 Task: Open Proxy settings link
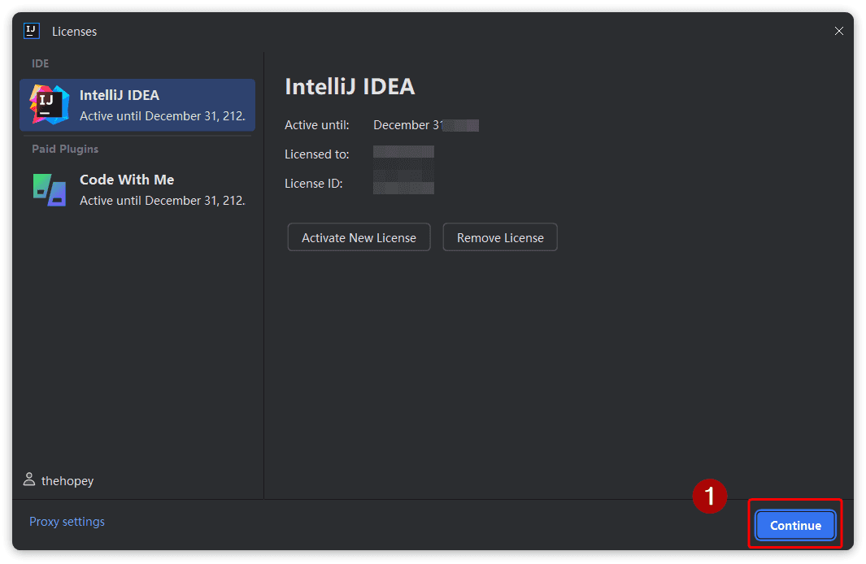[x=67, y=522]
